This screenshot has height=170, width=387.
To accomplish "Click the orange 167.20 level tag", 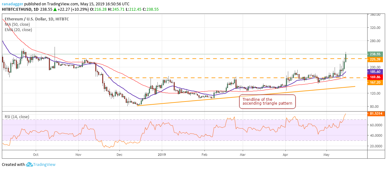I will (x=375, y=82).
